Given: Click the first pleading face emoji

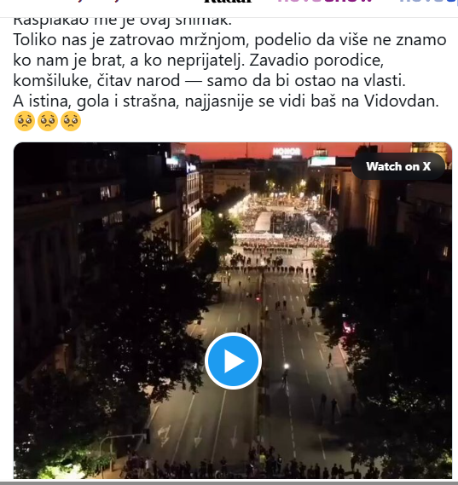Looking at the screenshot, I should (x=25, y=121).
